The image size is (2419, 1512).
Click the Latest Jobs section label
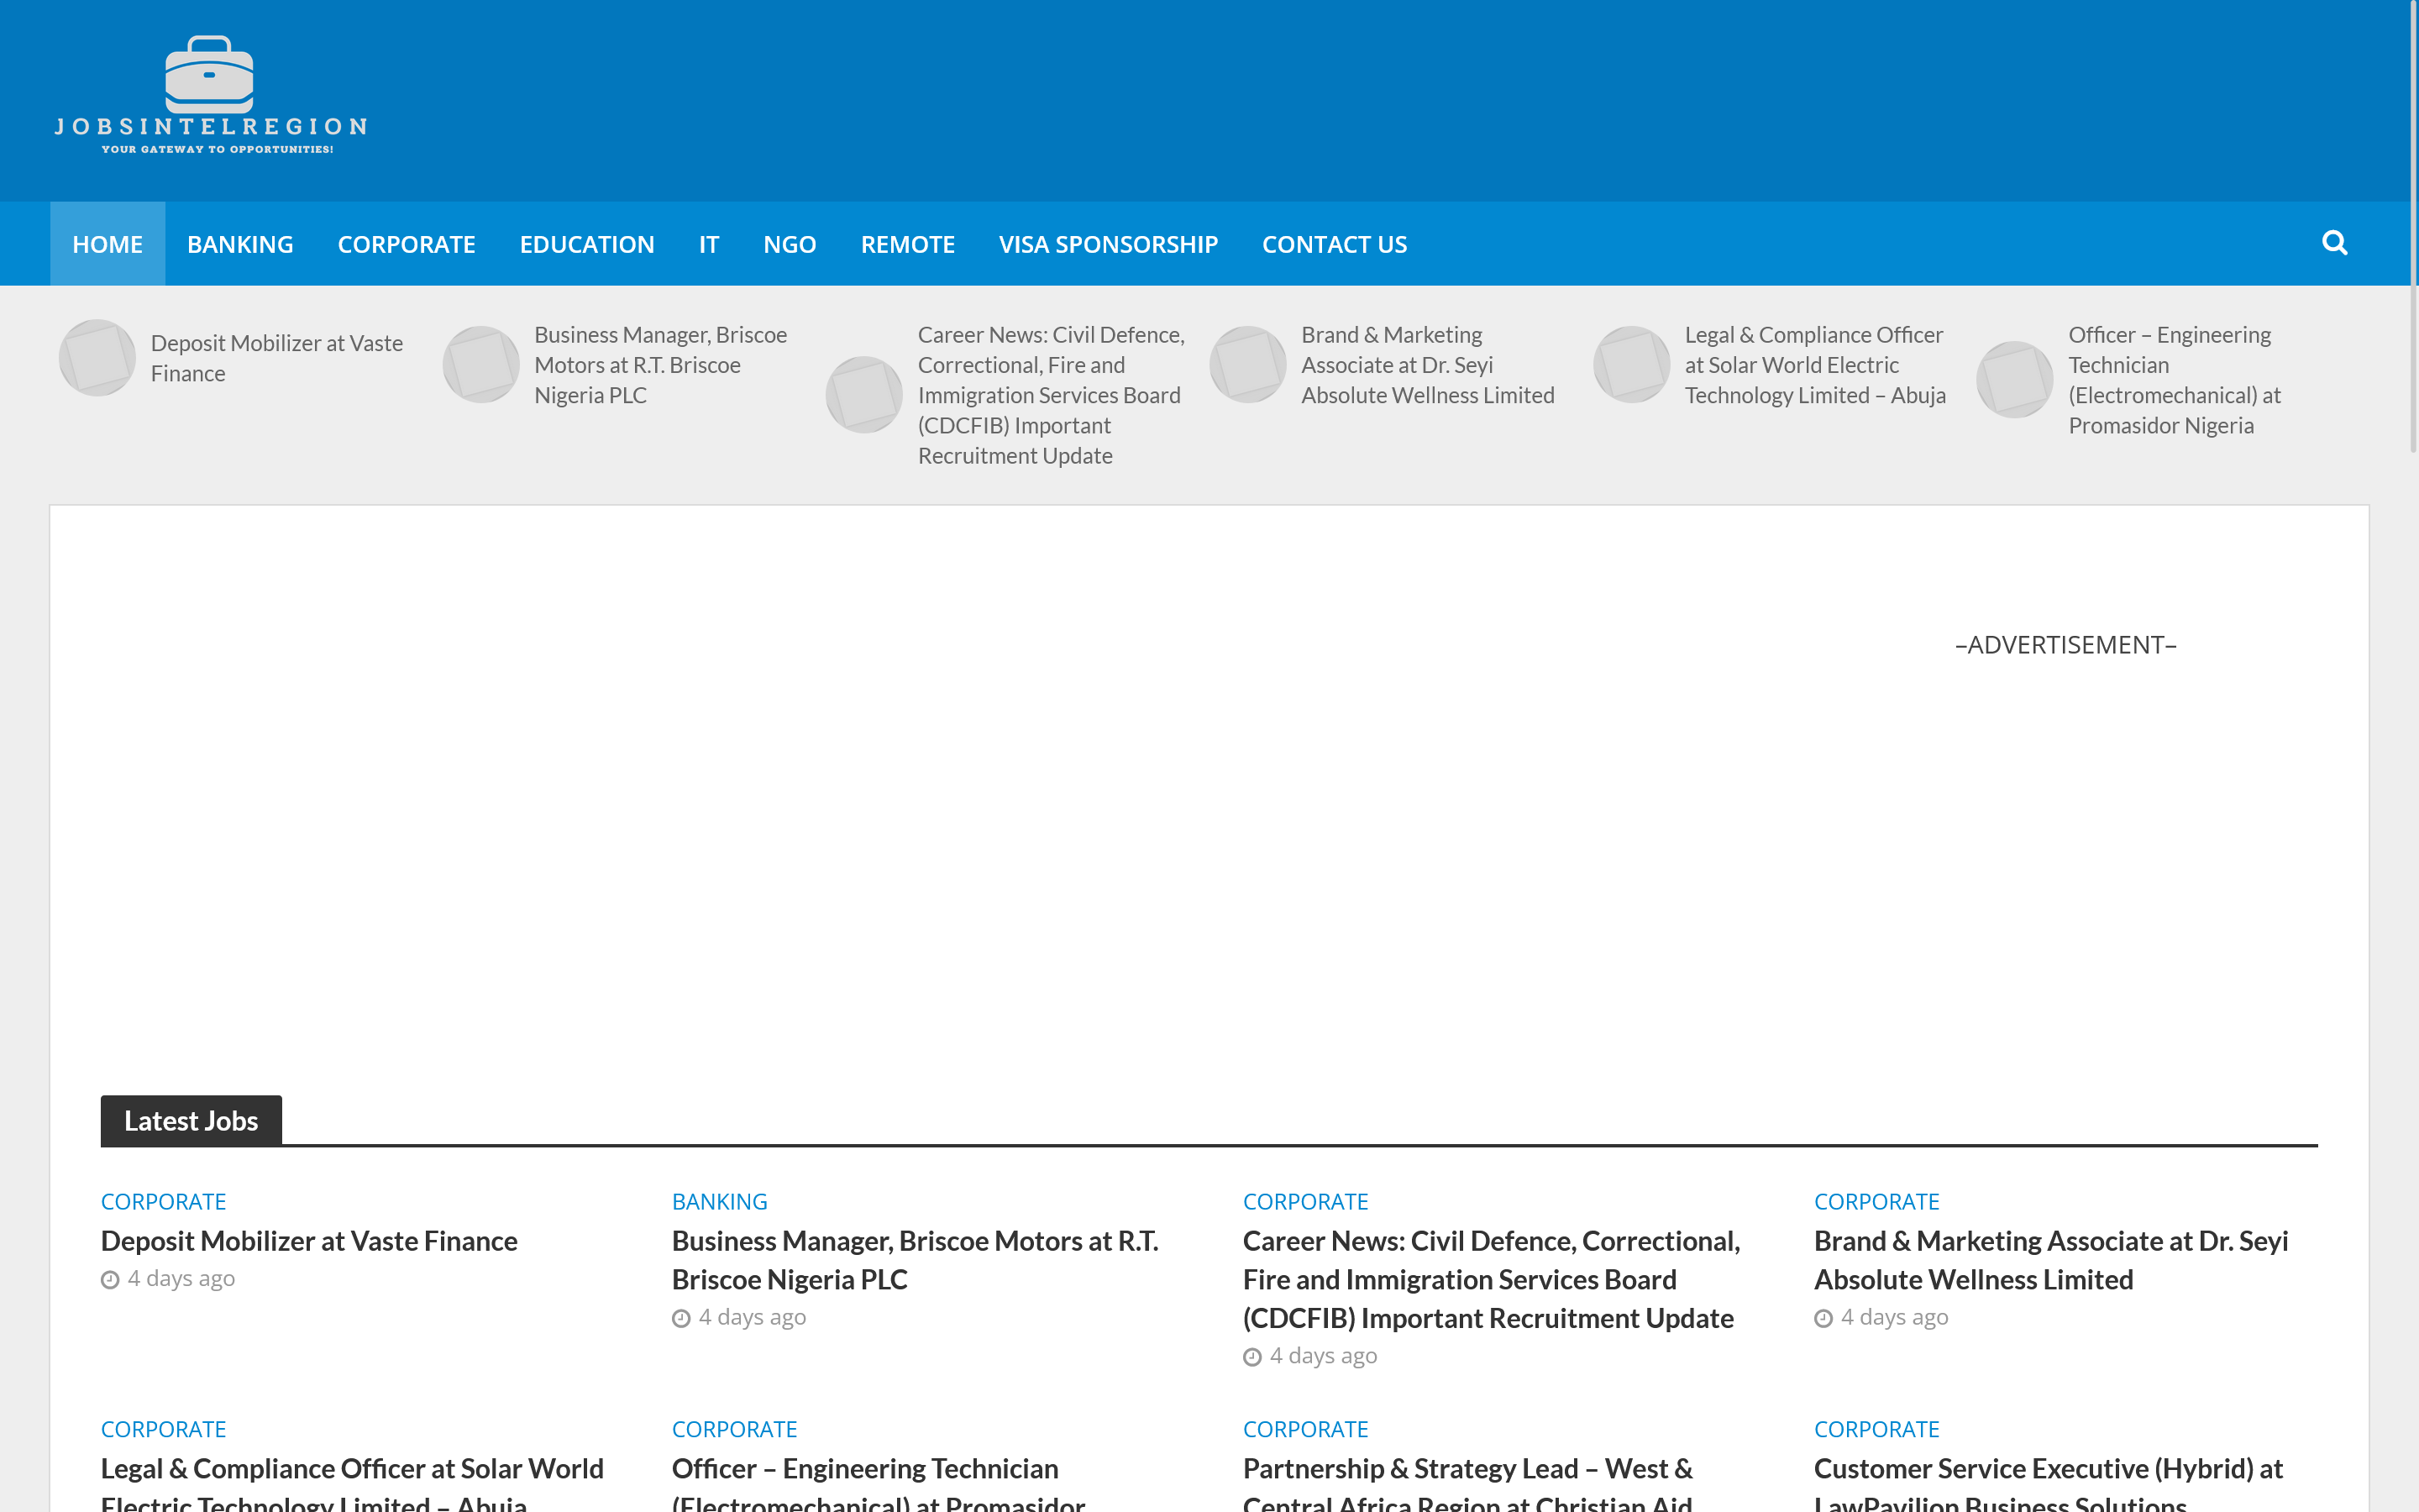point(191,1121)
